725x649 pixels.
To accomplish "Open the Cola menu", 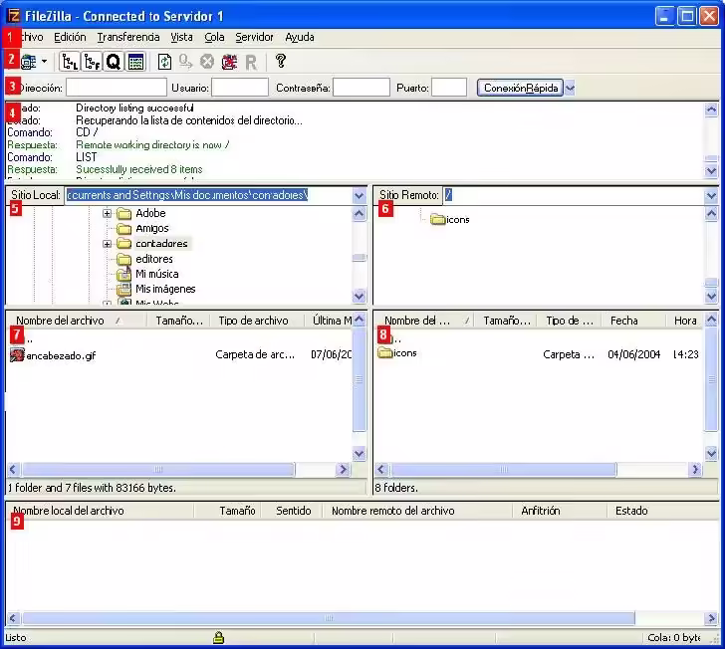I will (x=214, y=37).
